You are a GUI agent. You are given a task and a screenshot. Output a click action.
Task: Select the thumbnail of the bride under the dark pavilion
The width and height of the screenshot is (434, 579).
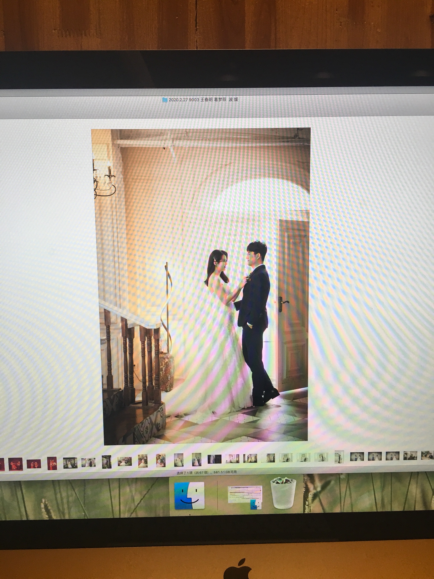(x=70, y=463)
